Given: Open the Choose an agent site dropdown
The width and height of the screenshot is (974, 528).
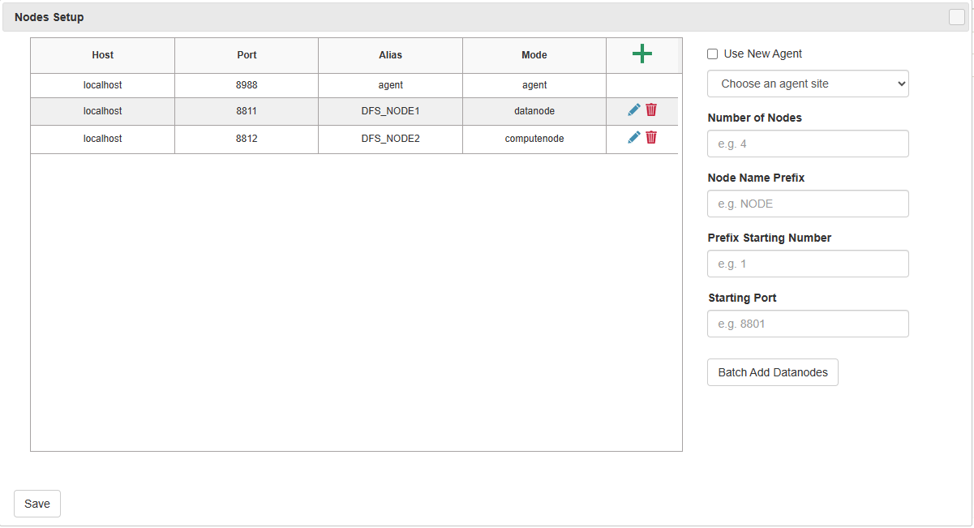Looking at the screenshot, I should tap(808, 84).
